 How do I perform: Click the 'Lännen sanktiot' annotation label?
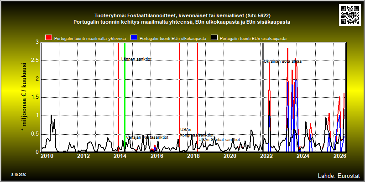136,59
